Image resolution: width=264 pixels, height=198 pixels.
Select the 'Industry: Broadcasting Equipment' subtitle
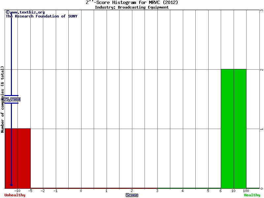[x=132, y=7]
